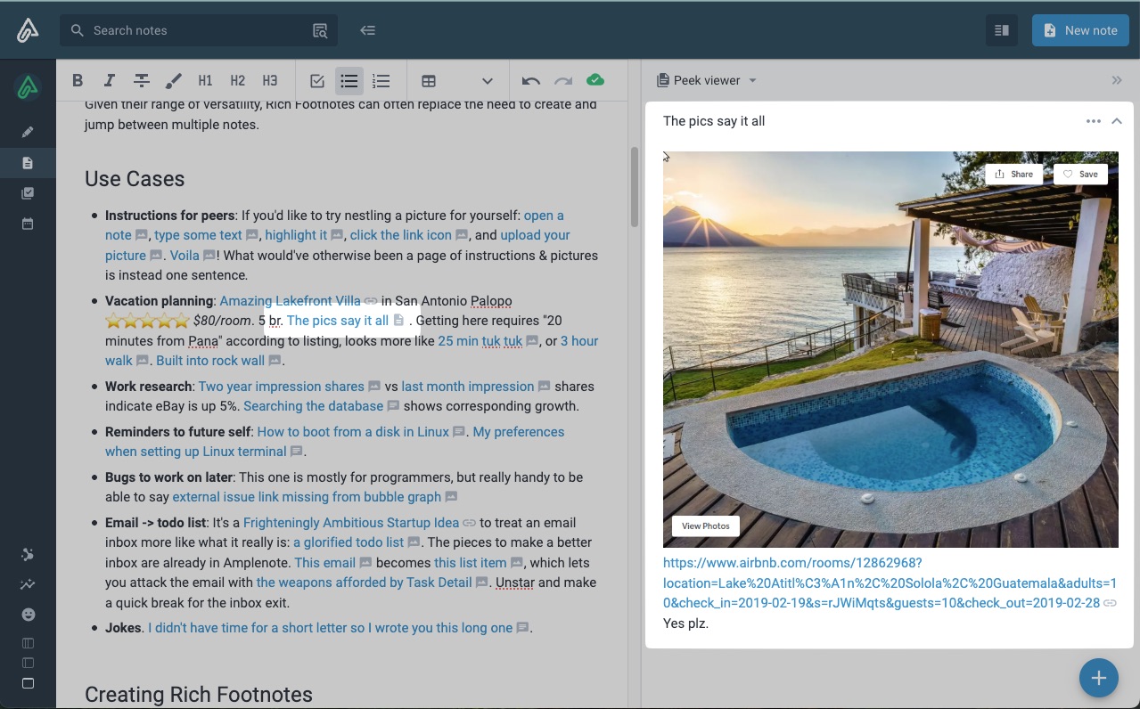Click the New note button
This screenshot has height=709, width=1140.
[x=1080, y=30]
